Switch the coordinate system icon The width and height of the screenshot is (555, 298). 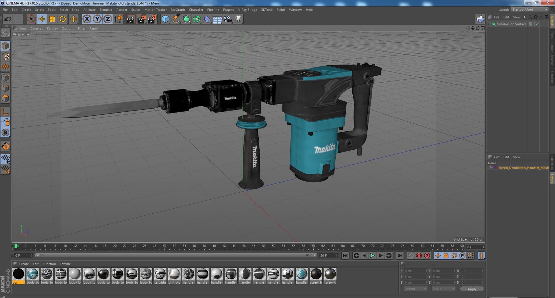(118, 19)
